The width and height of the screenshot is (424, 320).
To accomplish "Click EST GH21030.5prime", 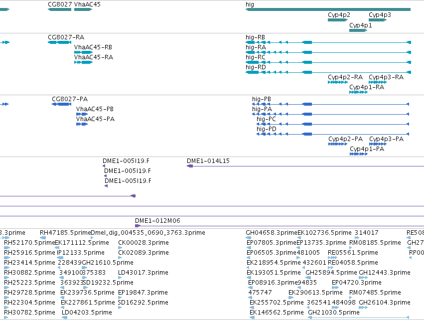I will [334, 313].
